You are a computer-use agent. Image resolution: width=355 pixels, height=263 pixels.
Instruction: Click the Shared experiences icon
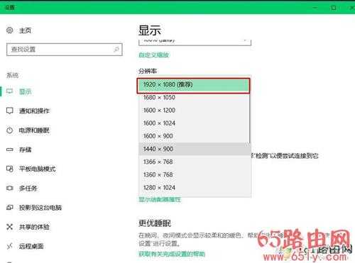tap(10, 227)
